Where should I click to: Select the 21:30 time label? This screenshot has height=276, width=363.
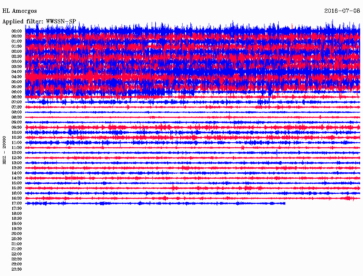(17, 249)
